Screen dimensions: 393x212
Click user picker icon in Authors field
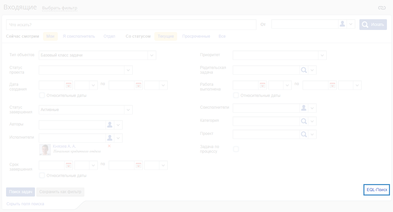click(x=110, y=125)
